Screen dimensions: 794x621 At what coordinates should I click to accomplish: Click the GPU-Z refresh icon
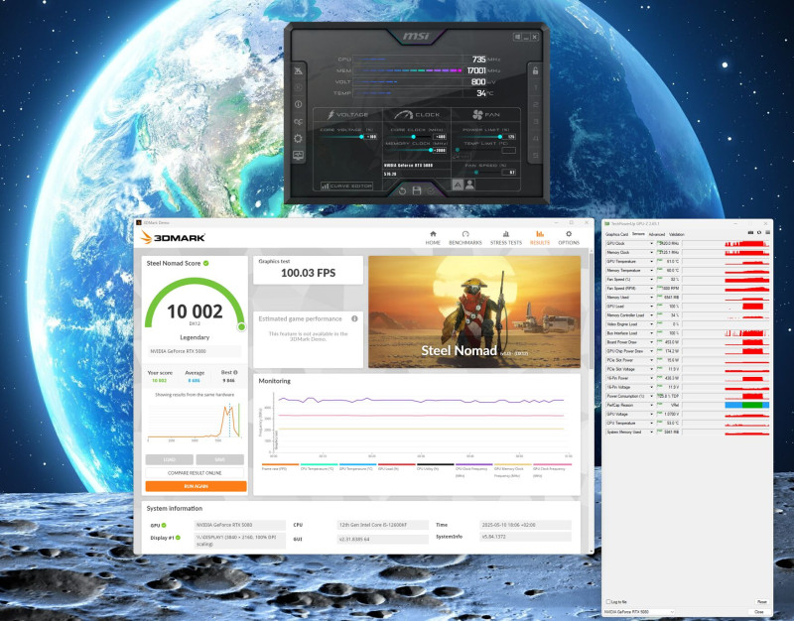[x=759, y=232]
